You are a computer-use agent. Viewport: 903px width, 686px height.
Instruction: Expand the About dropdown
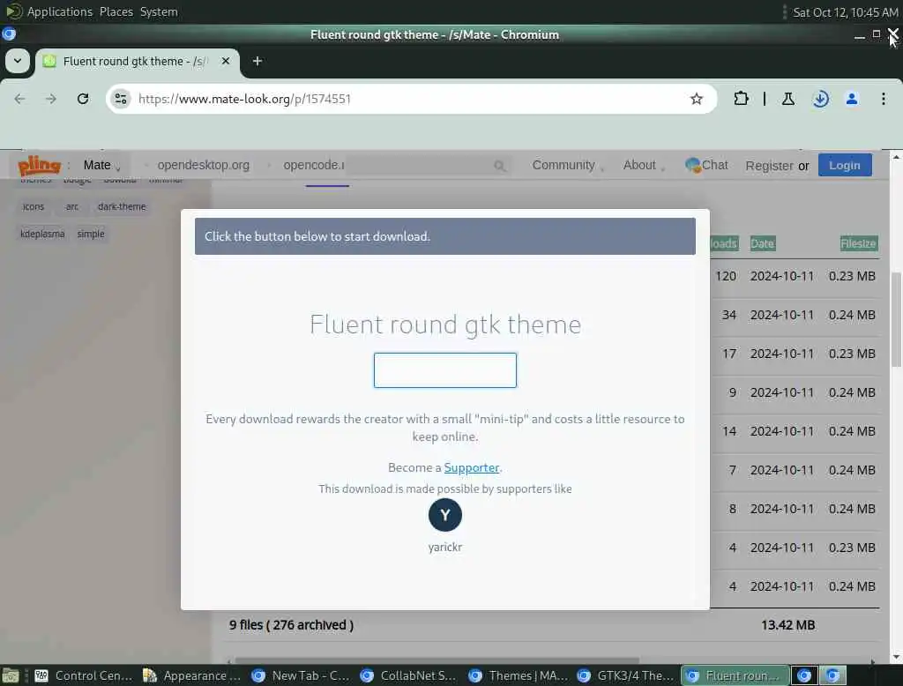644,165
